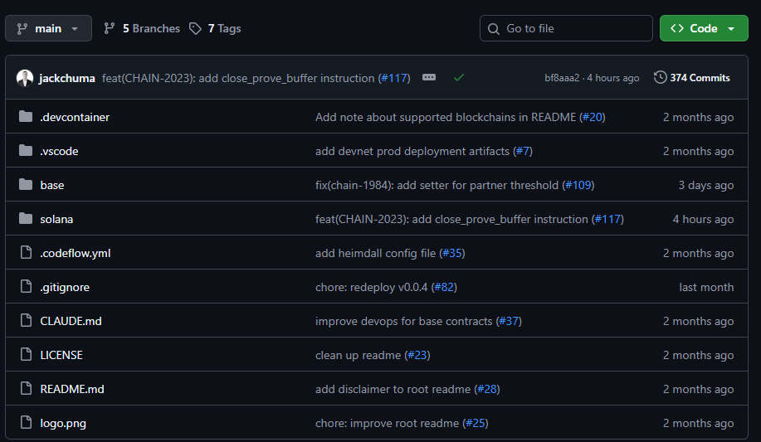Click the .devcontainer folder icon
This screenshot has height=442, width=761.
26,117
